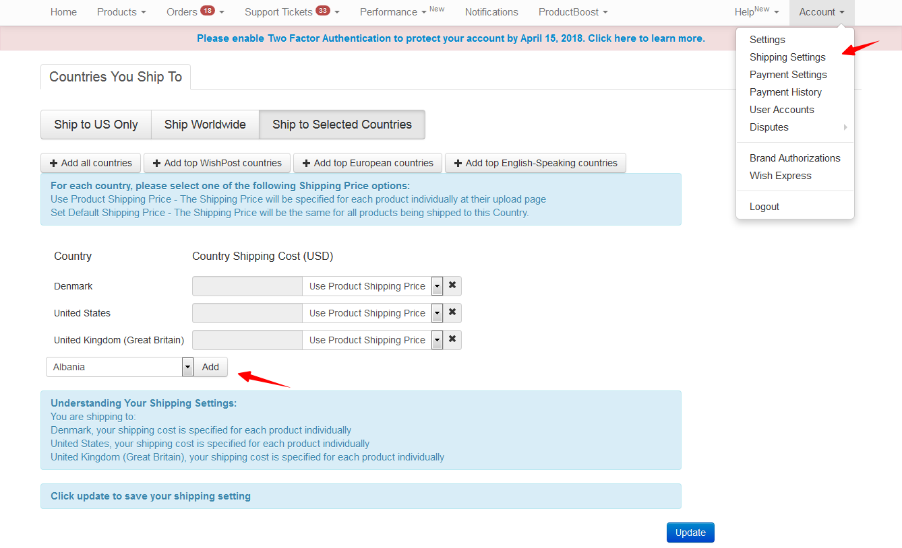Viewport: 902px width, 548px height.
Task: Click the red Orders badge showing 18
Action: [208, 11]
